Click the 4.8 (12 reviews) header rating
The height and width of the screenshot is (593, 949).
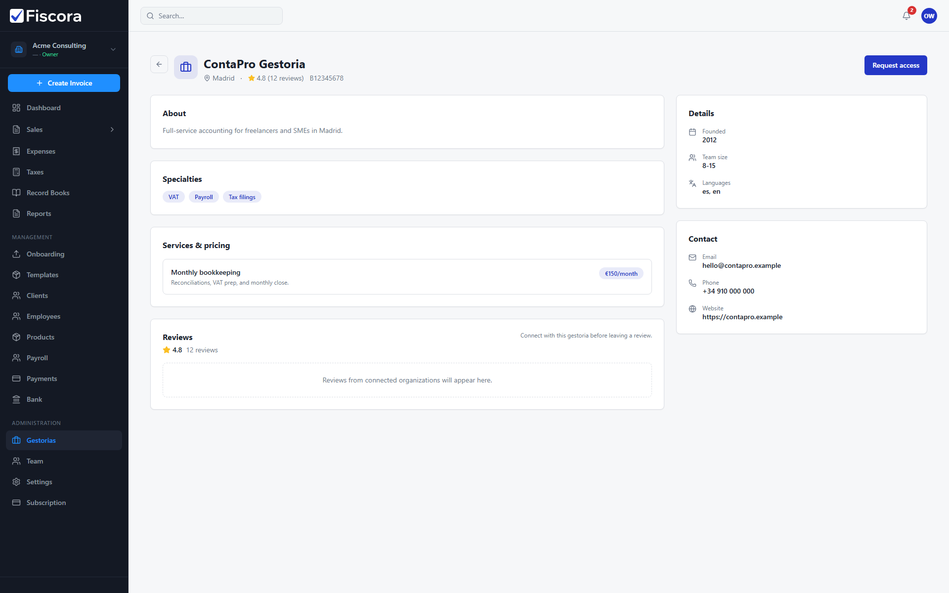276,78
